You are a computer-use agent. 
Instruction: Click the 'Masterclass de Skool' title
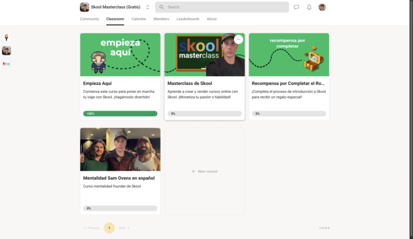click(190, 84)
